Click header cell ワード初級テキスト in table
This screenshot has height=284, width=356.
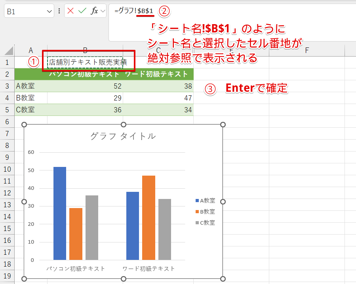coord(158,74)
